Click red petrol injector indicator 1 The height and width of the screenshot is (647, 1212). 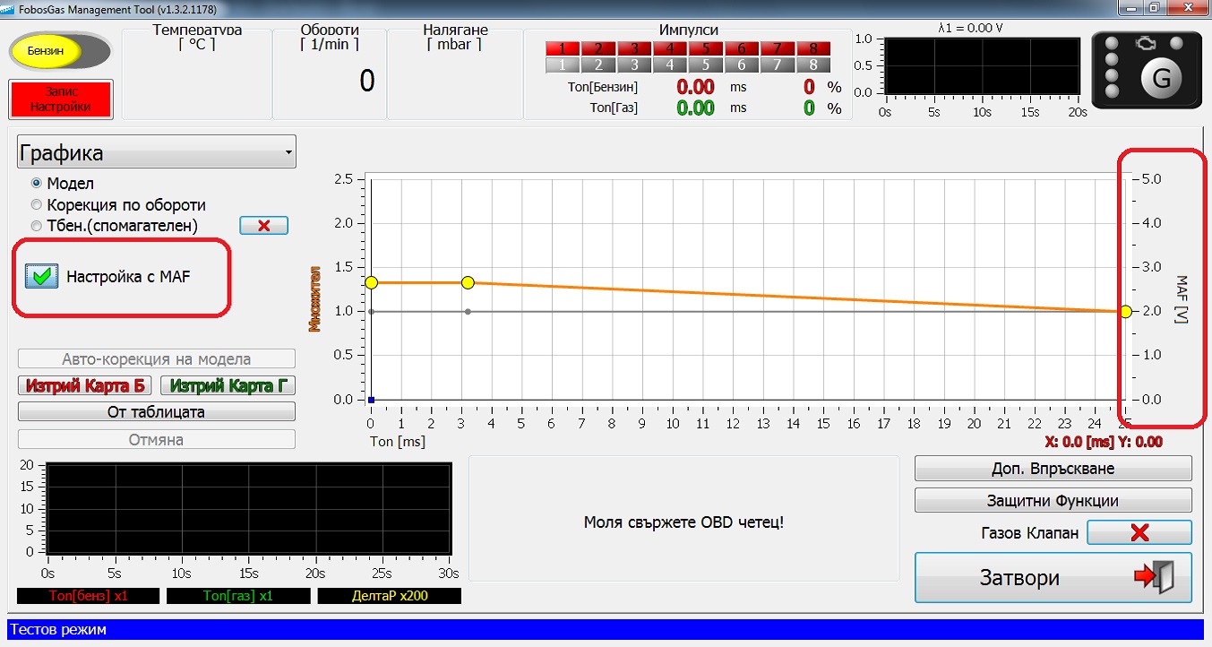pyautogui.click(x=563, y=48)
